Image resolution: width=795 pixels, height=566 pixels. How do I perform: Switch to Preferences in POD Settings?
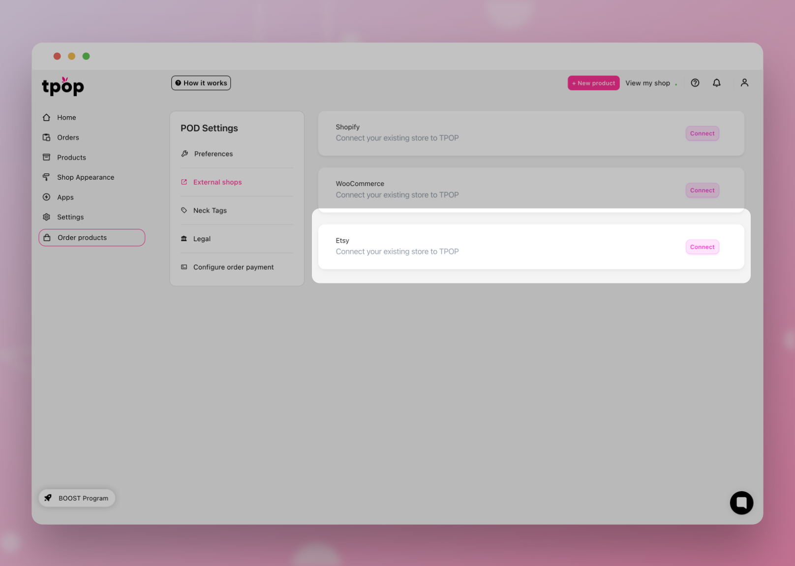213,154
